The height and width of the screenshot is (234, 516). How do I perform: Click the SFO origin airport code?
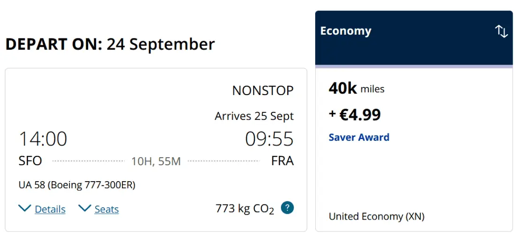coord(30,161)
